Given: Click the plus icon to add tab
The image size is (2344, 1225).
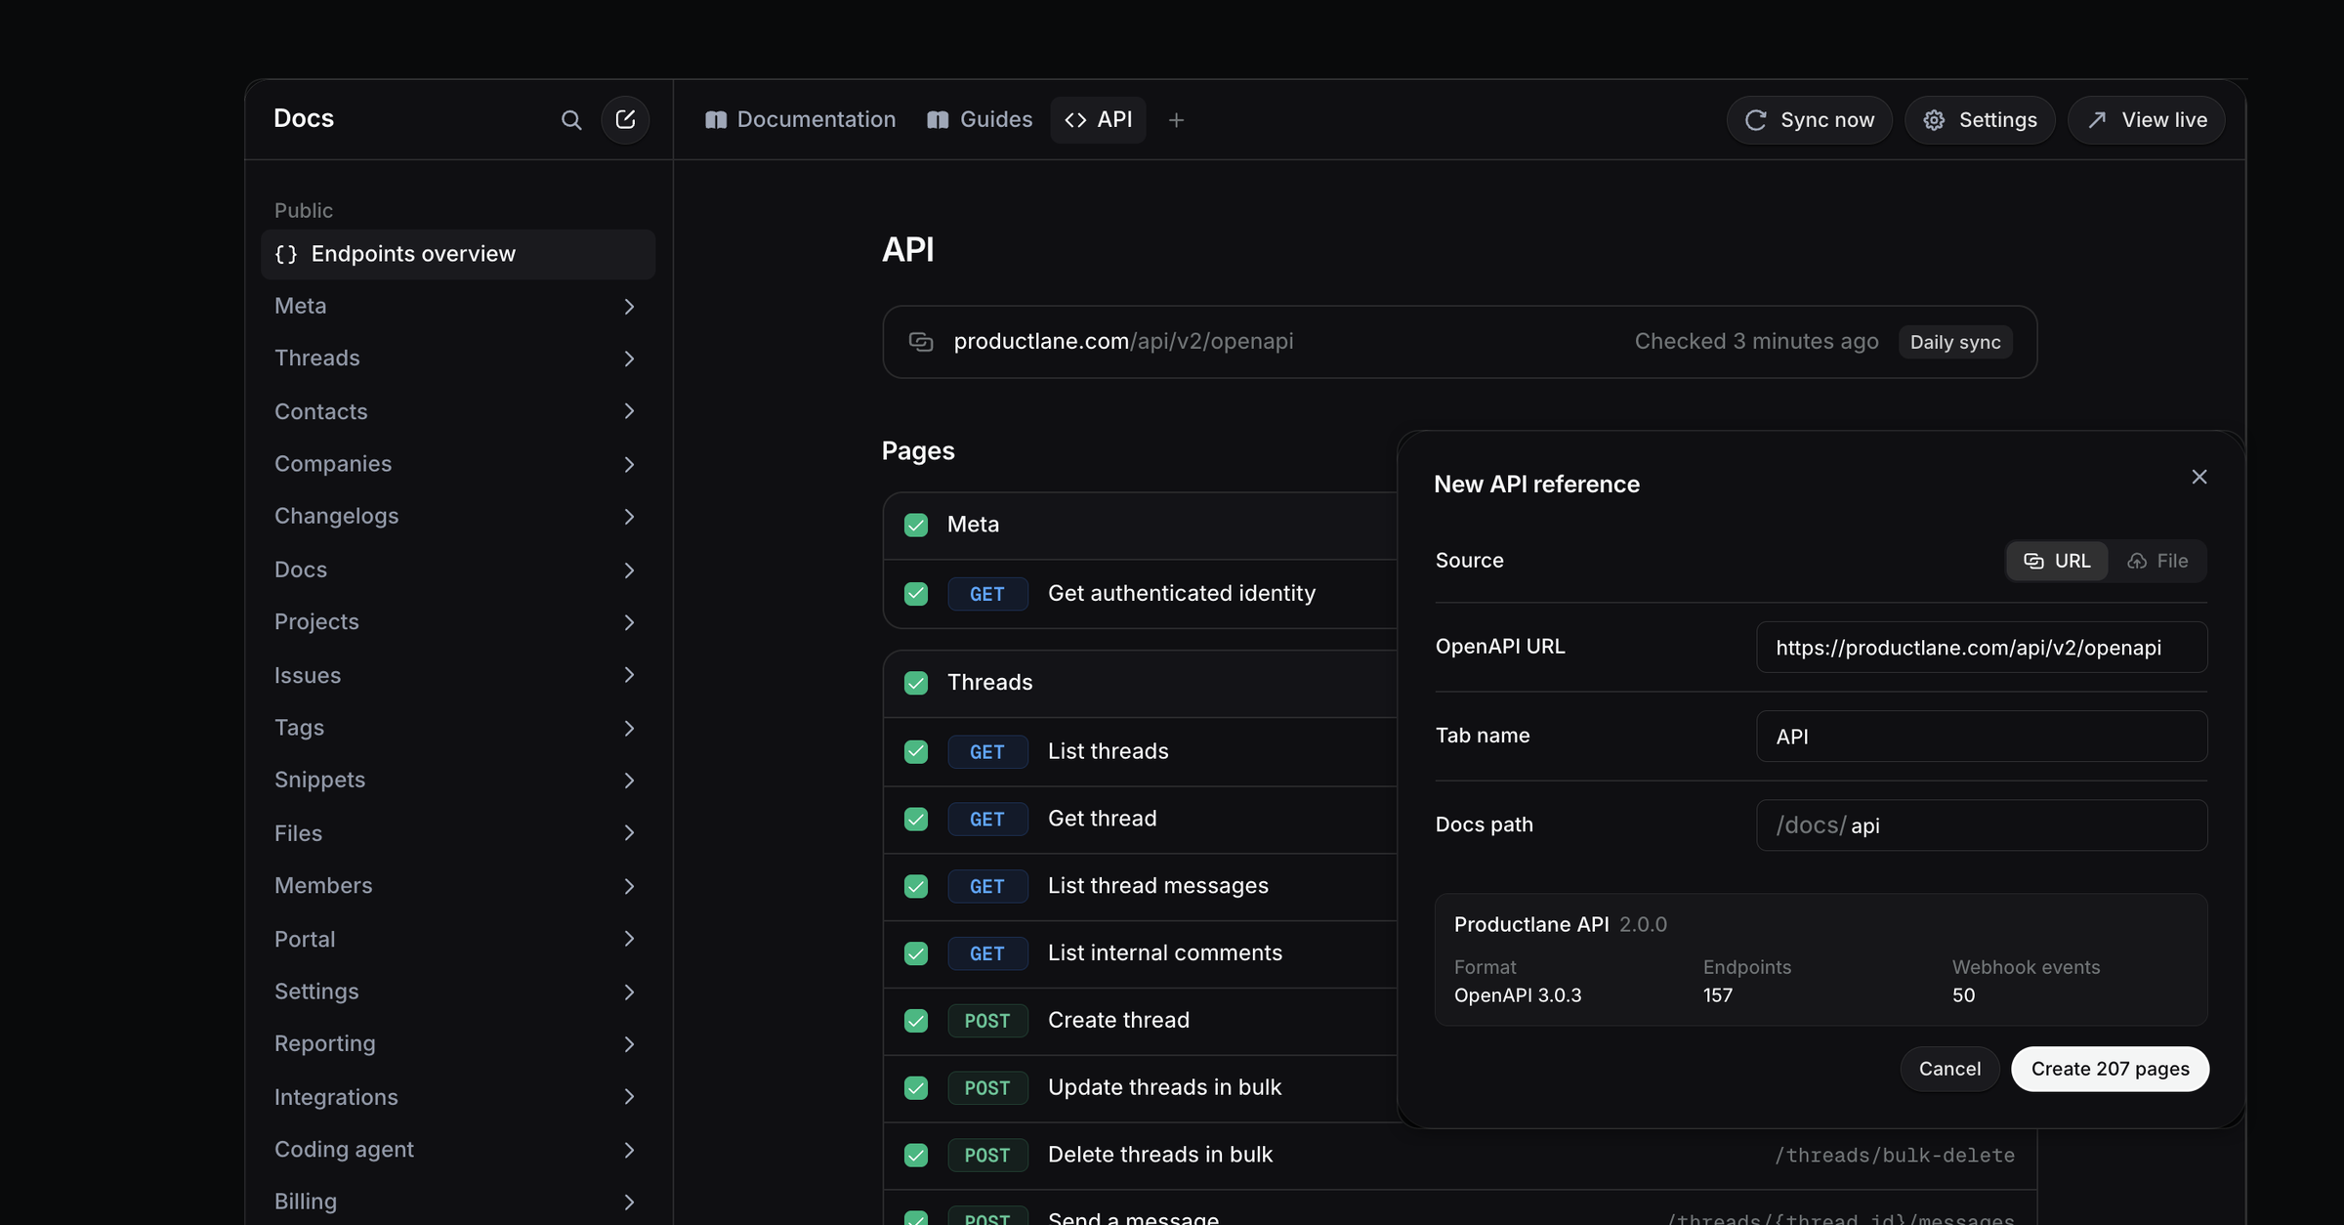Looking at the screenshot, I should pos(1176,120).
